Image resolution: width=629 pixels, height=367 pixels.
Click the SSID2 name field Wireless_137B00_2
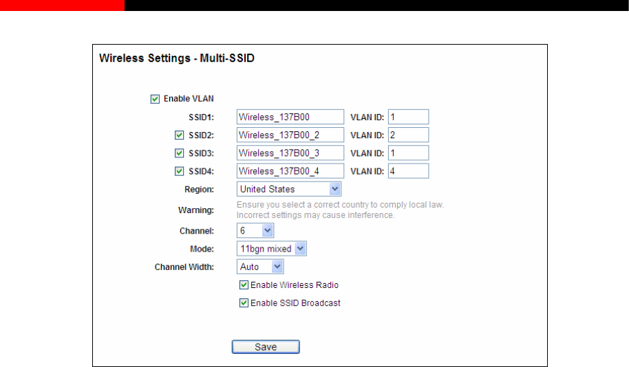pyautogui.click(x=290, y=135)
